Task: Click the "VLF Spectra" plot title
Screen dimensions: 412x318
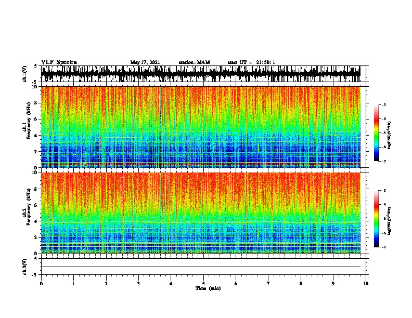Action: click(59, 62)
